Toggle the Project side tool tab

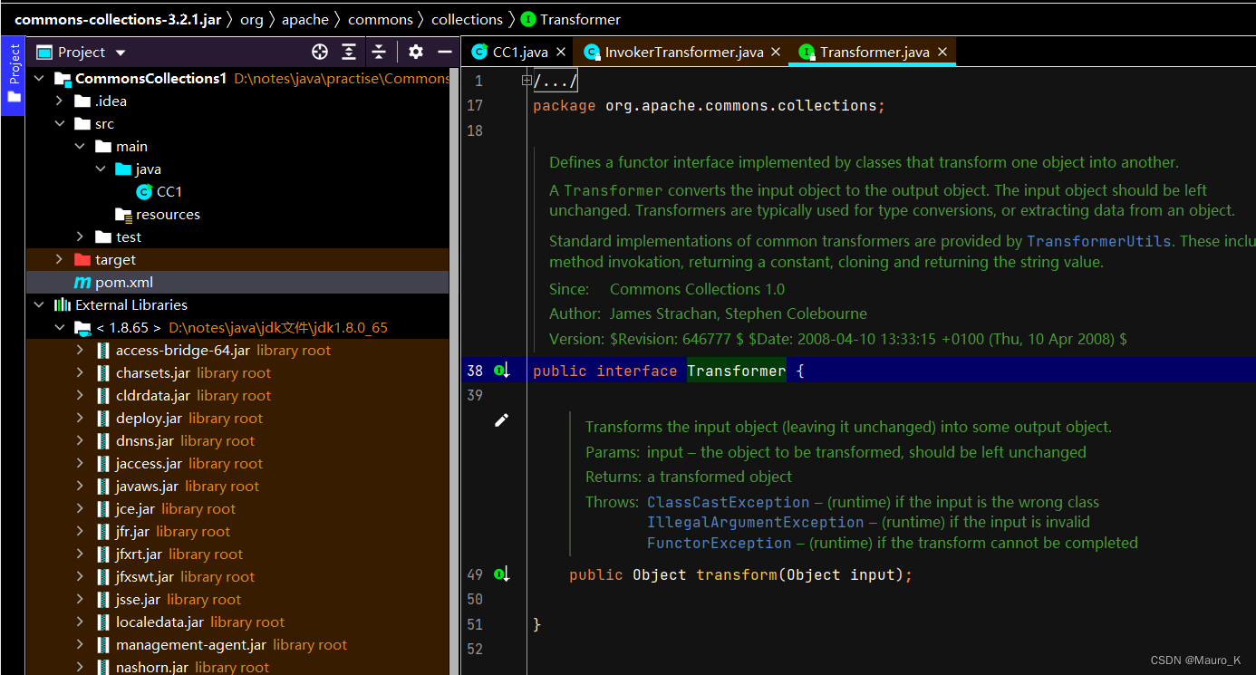tap(13, 76)
